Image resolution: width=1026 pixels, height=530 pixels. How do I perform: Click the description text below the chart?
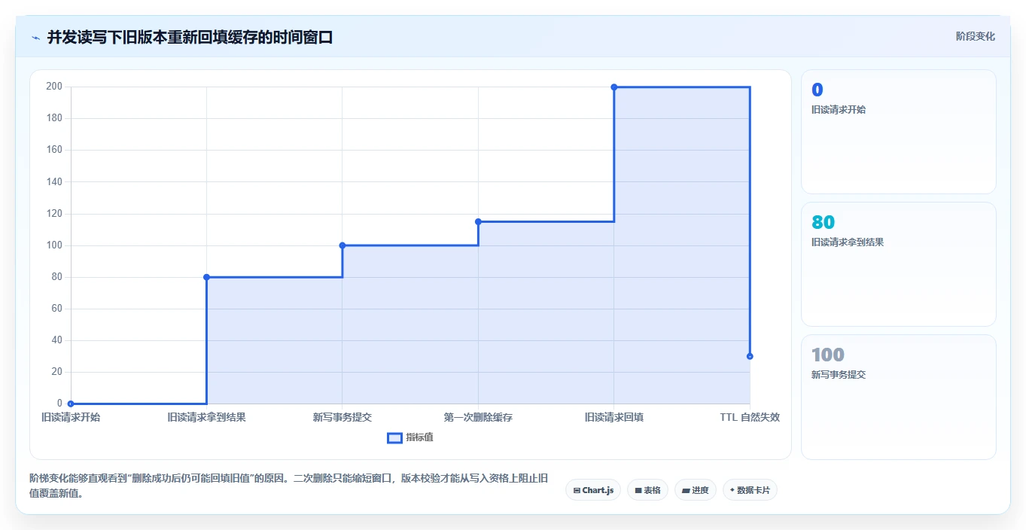tap(288, 486)
